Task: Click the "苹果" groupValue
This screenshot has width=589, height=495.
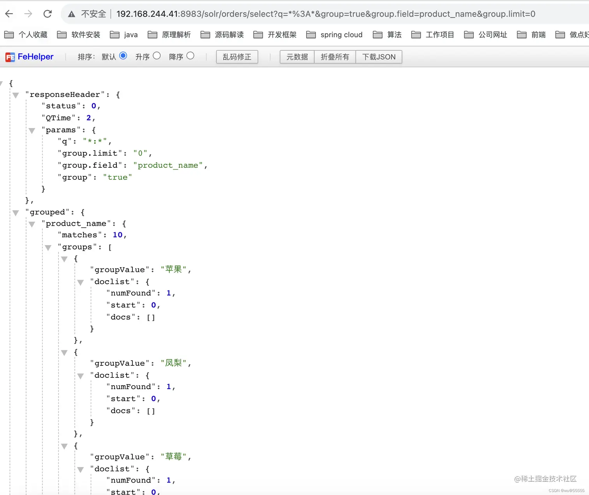Action: [x=174, y=269]
